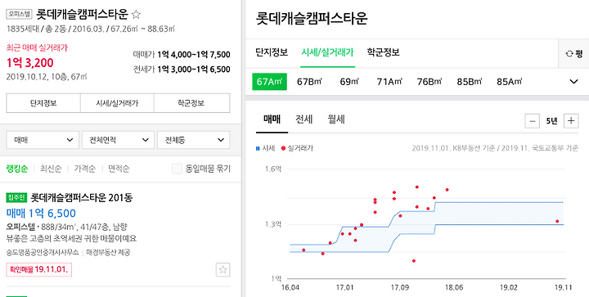Star the 롯데캐슬캠퍼스타운 complex title
This screenshot has width=589, height=297.
click(136, 15)
